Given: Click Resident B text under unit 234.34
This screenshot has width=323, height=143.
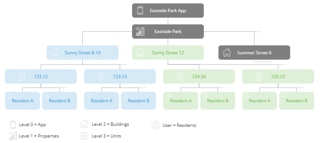Looking at the screenshot, I should (x=218, y=101).
